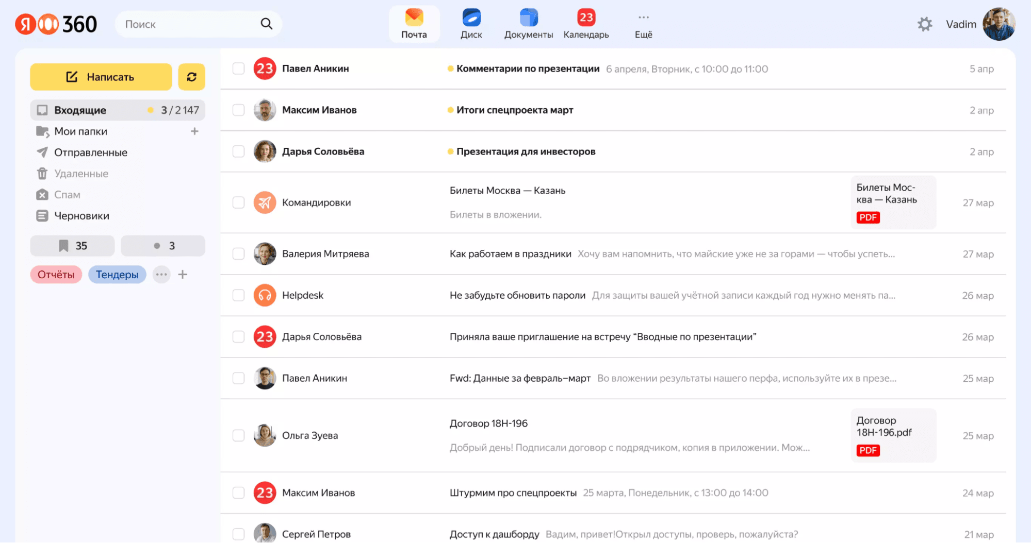Open Vadim's profile avatar
Image resolution: width=1031 pixels, height=543 pixels.
[x=999, y=24]
